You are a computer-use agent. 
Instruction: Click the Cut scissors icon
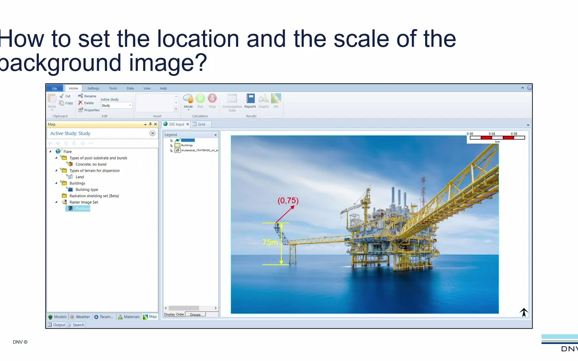62,96
